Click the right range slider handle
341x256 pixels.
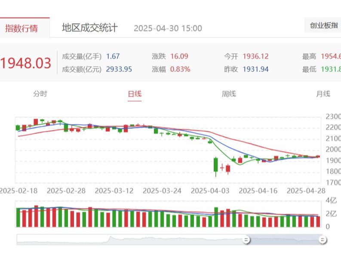(323, 240)
